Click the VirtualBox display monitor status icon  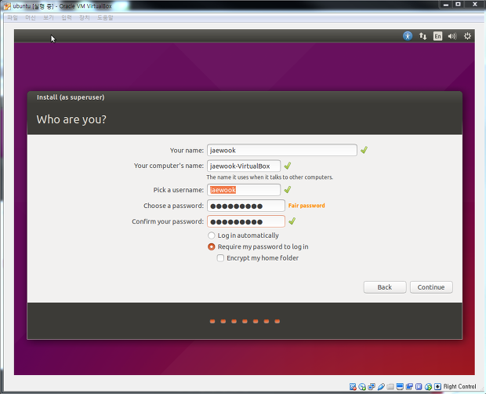(400, 387)
